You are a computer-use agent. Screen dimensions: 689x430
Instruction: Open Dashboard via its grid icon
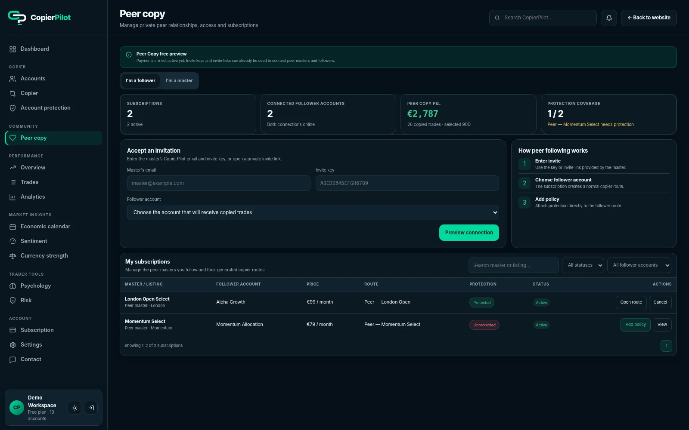click(x=12, y=49)
